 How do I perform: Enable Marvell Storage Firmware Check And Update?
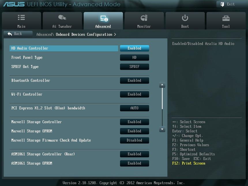point(134,140)
